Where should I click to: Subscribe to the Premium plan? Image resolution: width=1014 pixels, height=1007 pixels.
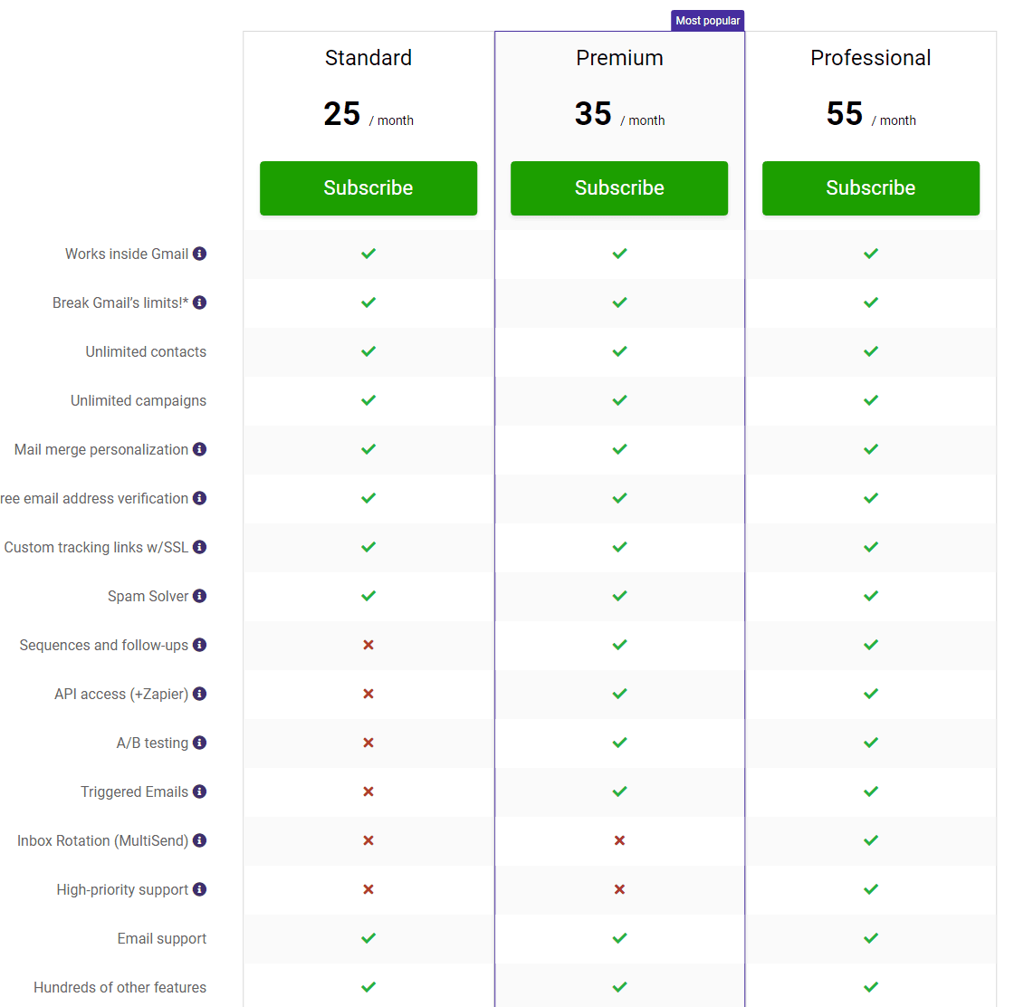coord(619,187)
